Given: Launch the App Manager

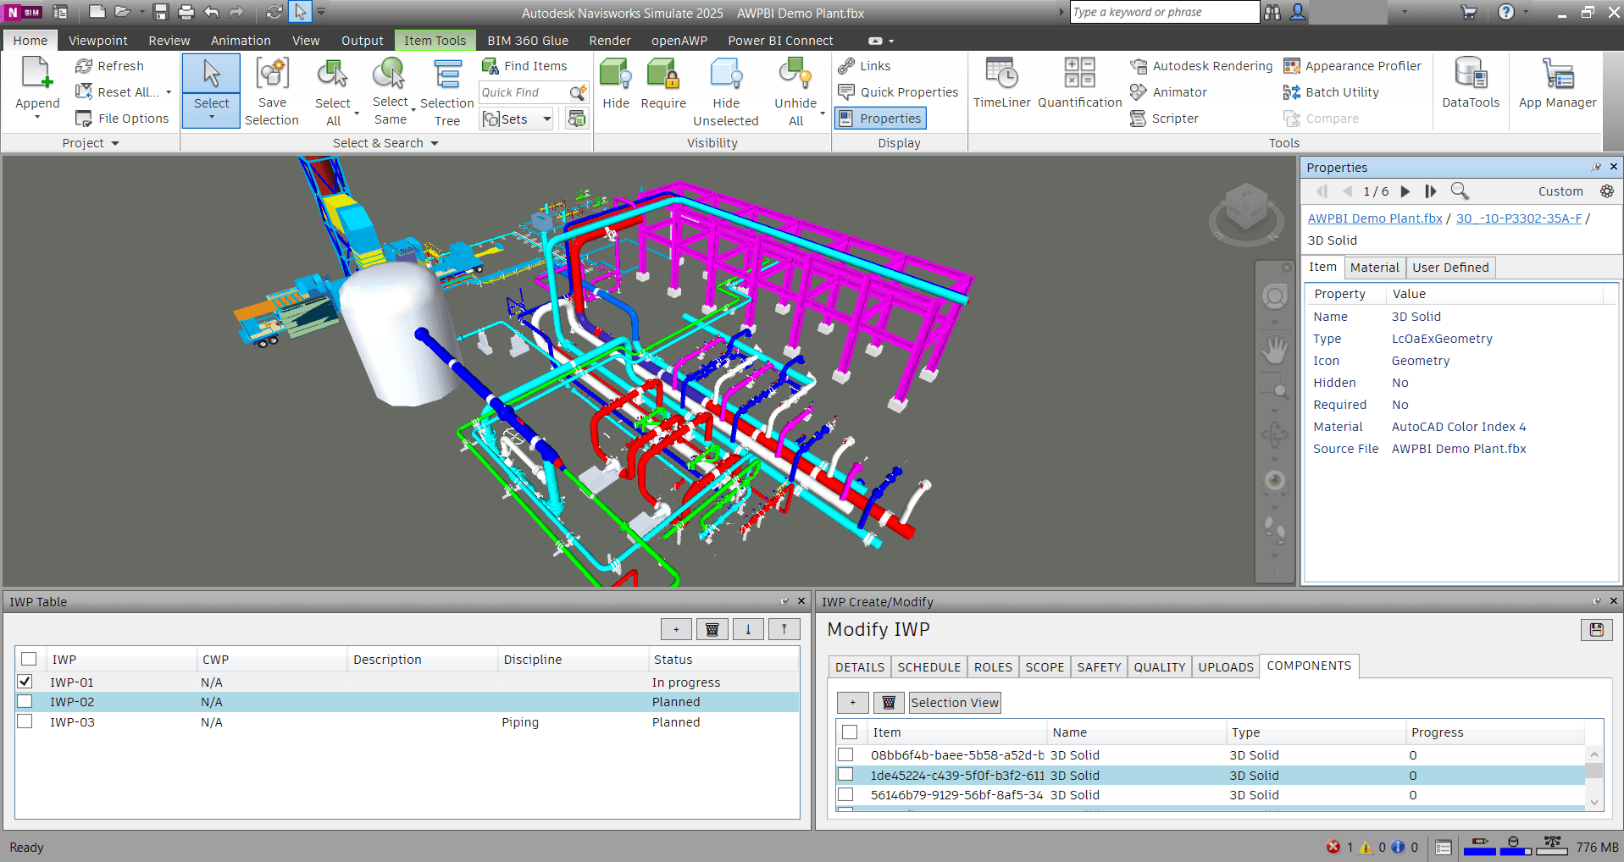Looking at the screenshot, I should click(1557, 83).
